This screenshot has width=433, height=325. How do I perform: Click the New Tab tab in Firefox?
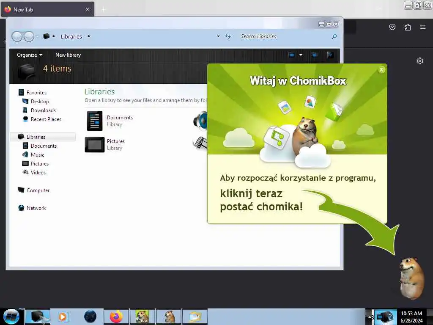47,9
